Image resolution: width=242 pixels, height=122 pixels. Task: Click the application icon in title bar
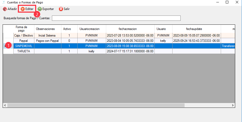(3, 2)
